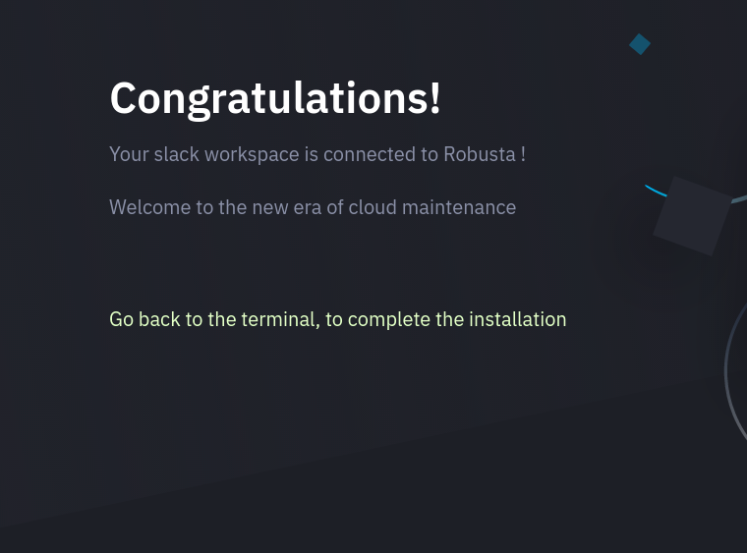Click the cloud maintenance welcome line

(313, 207)
